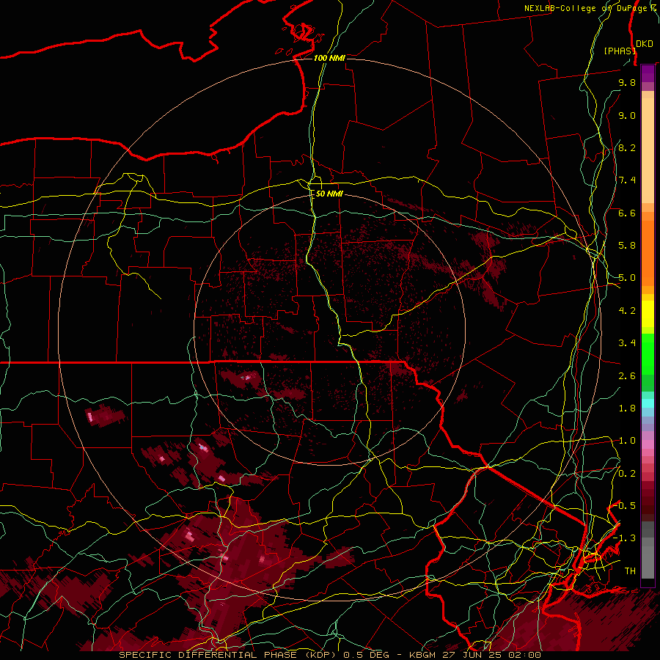Image resolution: width=660 pixels, height=660 pixels.
Task: Click the 9.8 value on the color scale
Action: [627, 82]
